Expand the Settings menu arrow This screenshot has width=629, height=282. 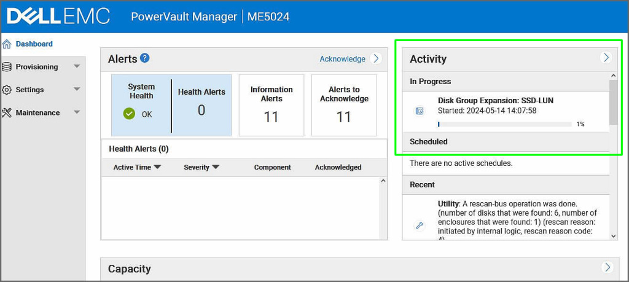(x=77, y=89)
